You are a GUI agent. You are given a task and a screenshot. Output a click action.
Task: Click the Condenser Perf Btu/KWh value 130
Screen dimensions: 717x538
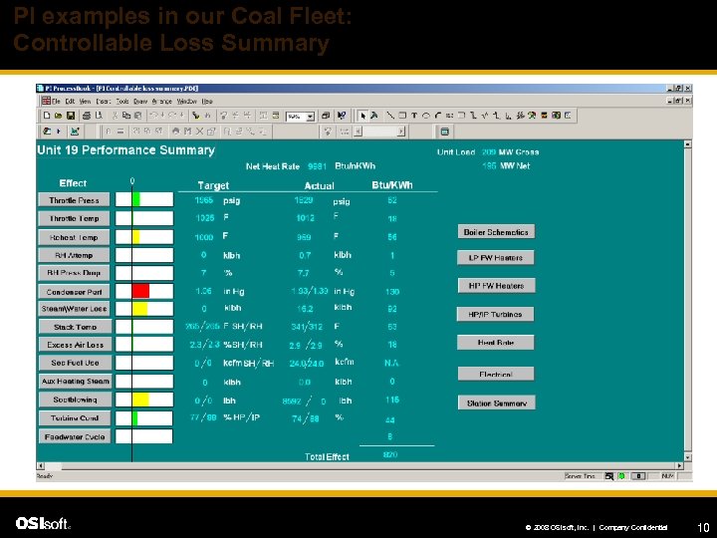point(392,291)
